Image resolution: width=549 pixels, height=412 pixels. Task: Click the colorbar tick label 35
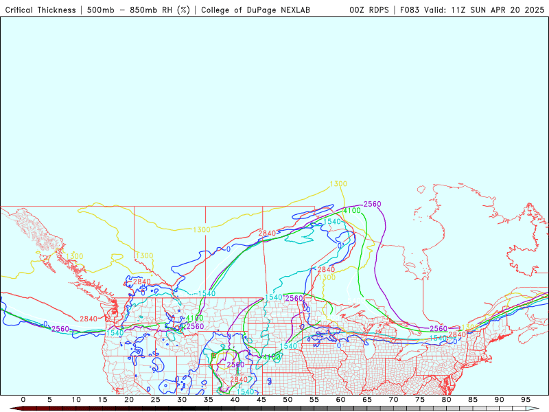(209, 400)
